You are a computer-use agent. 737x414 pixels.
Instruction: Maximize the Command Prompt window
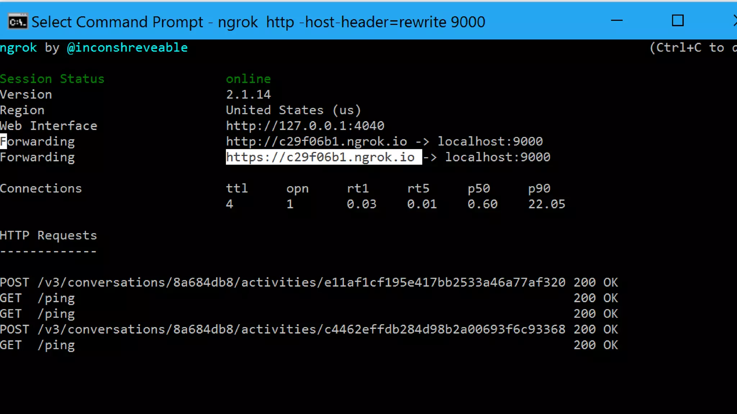678,21
